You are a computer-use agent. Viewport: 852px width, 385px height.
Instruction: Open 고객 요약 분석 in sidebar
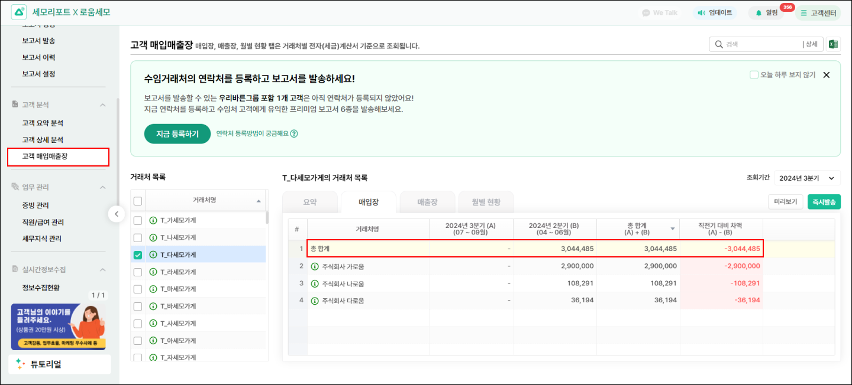tap(43, 123)
